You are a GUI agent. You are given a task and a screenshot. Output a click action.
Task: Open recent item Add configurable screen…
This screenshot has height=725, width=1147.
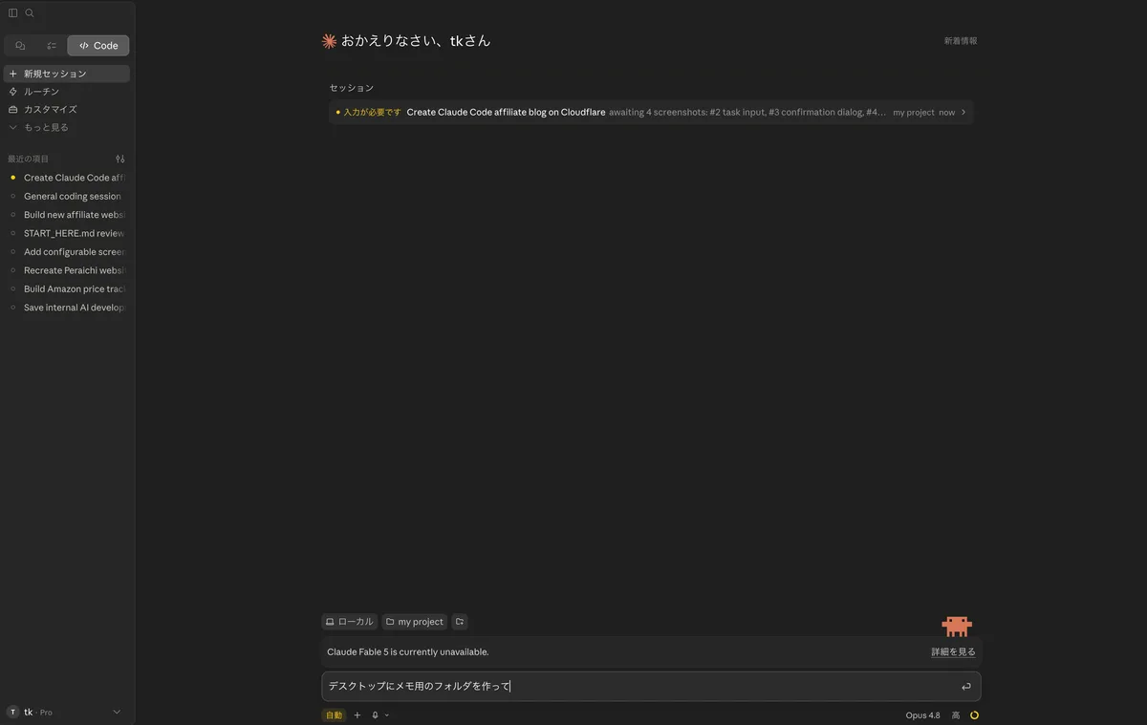tap(66, 252)
